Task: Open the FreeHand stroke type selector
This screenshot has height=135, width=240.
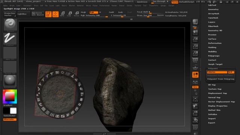Action: pos(10,39)
